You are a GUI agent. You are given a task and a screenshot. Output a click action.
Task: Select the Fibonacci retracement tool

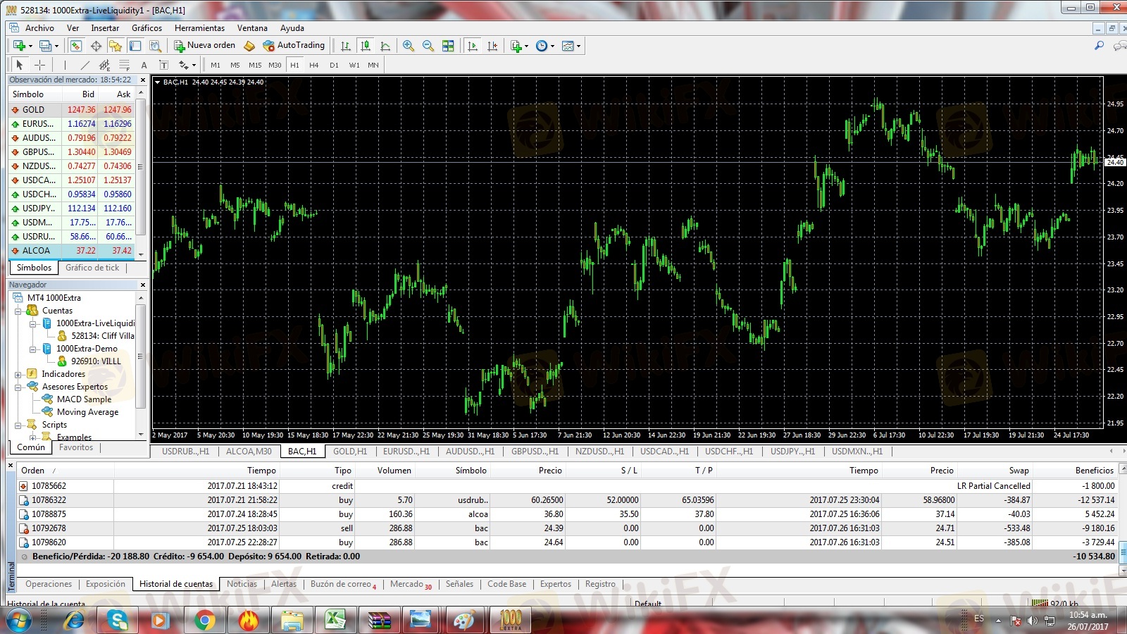click(x=124, y=65)
